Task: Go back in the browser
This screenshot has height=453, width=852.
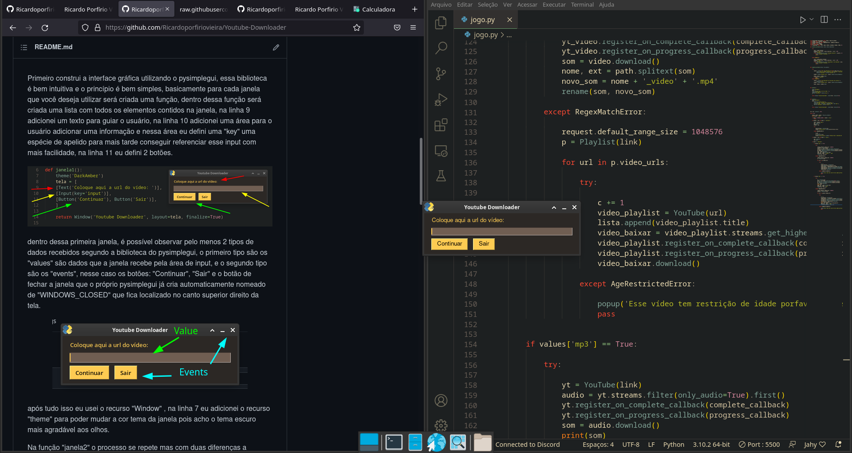Action: (x=13, y=27)
